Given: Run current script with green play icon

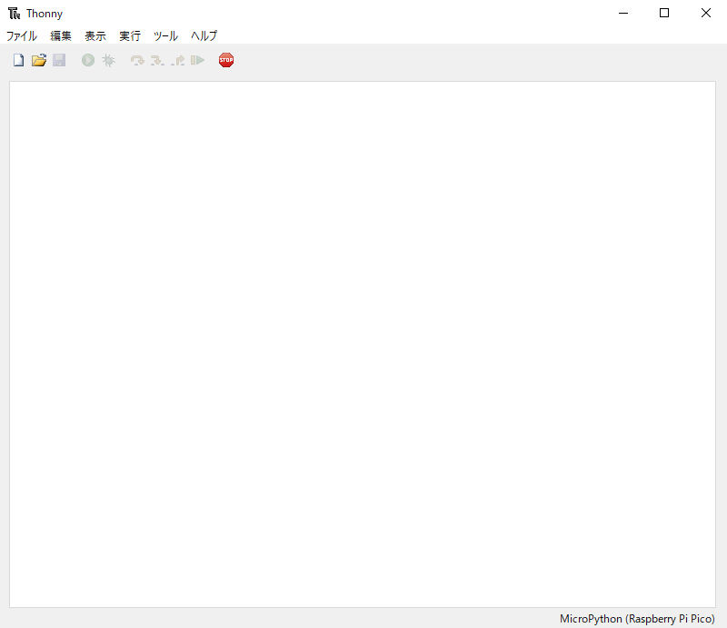Looking at the screenshot, I should pyautogui.click(x=88, y=60).
